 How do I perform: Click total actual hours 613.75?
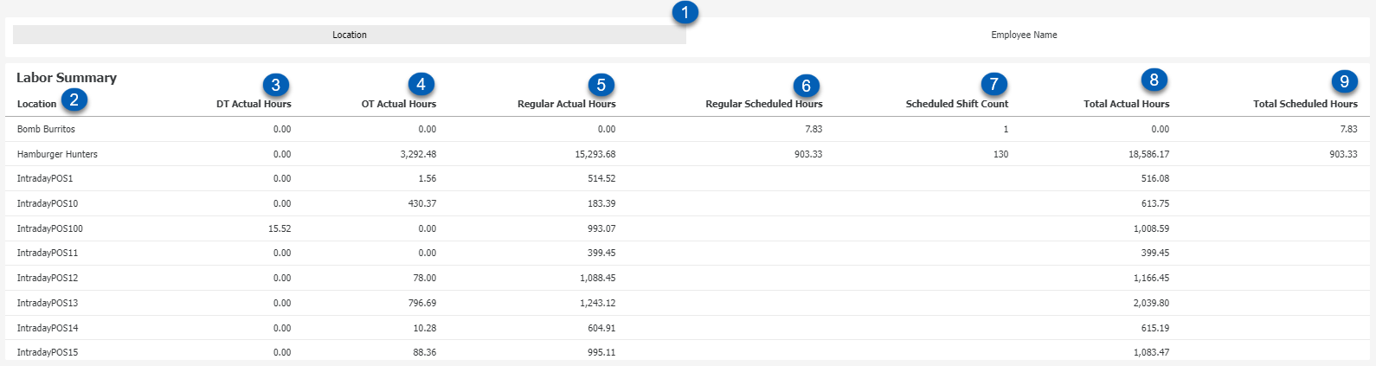(1155, 203)
